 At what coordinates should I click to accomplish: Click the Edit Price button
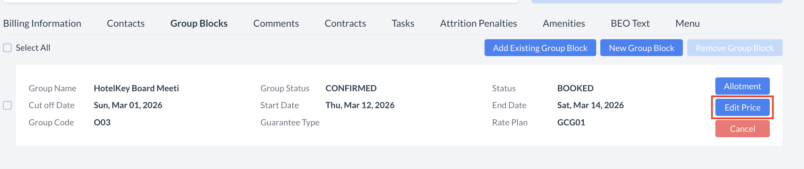click(742, 107)
